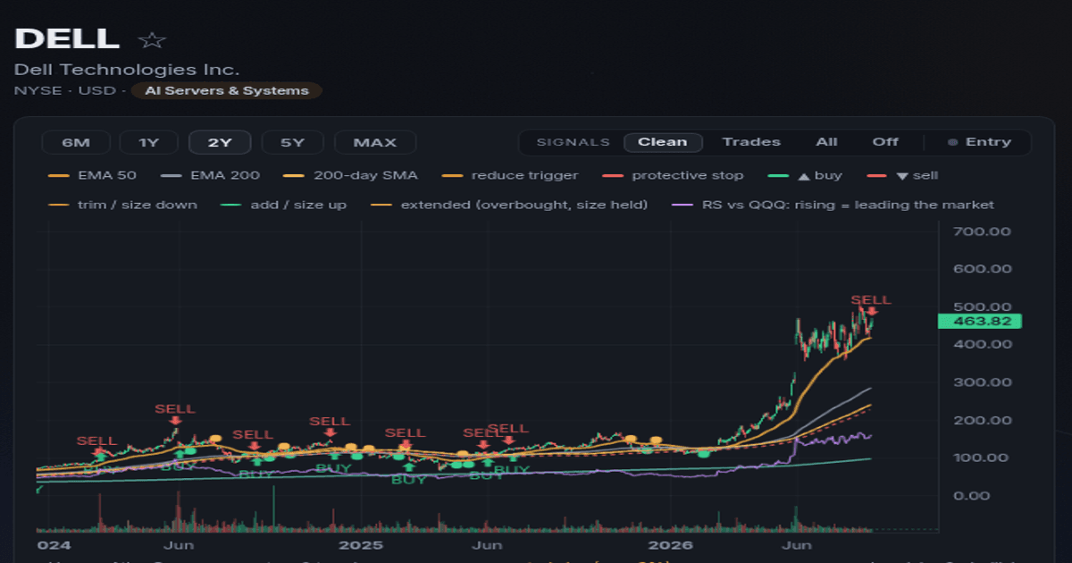This screenshot has width=1072, height=563.
Task: Toggle the sell legend entry
Action: click(902, 176)
